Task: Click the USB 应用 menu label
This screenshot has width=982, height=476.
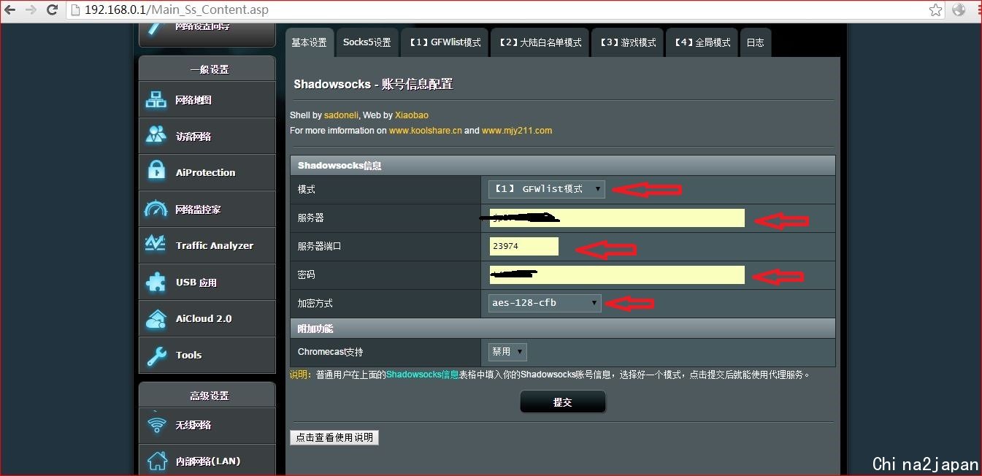Action: 196,283
